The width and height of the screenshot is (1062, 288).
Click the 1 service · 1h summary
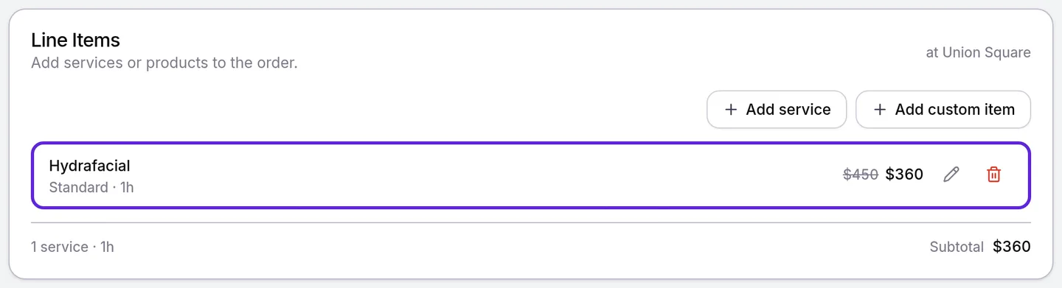point(72,247)
